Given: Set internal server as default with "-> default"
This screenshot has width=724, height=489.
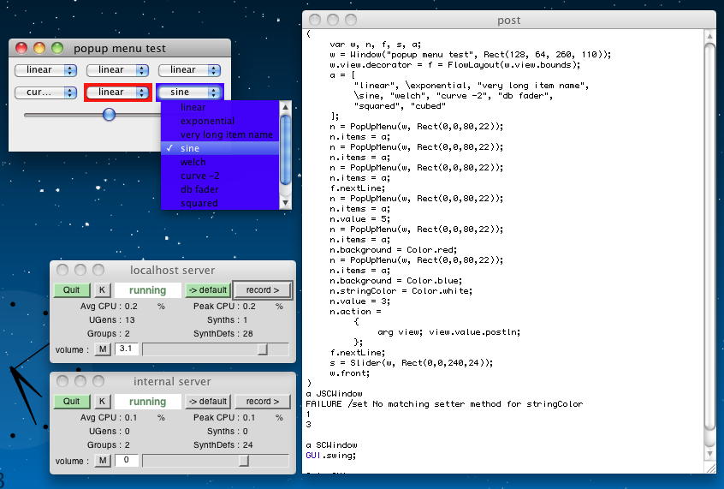Looking at the screenshot, I should pos(208,402).
